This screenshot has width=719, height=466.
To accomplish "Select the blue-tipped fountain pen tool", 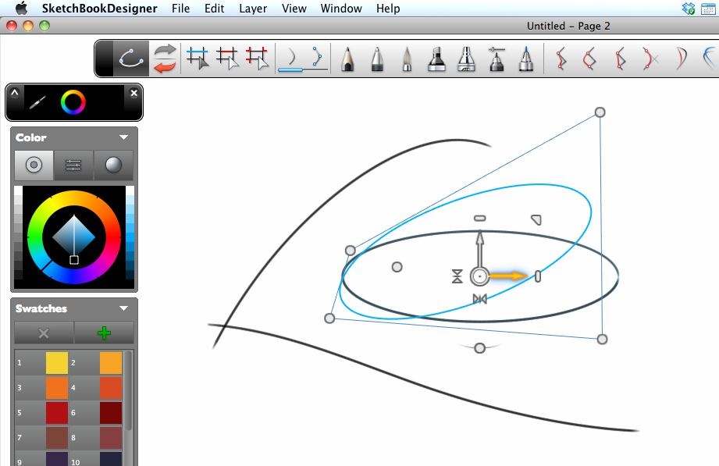I will [525, 59].
